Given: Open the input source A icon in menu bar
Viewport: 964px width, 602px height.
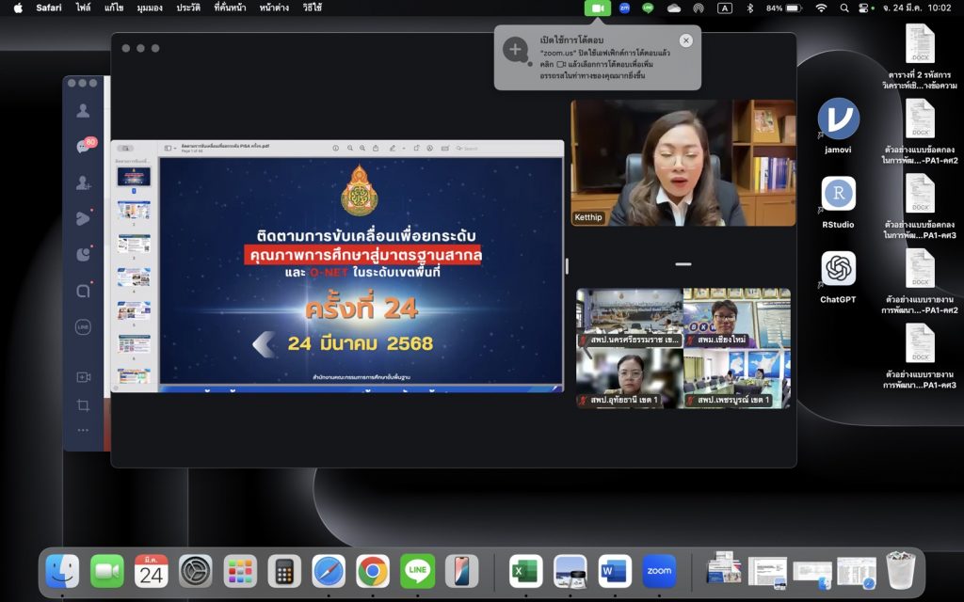Looking at the screenshot, I should (x=725, y=8).
